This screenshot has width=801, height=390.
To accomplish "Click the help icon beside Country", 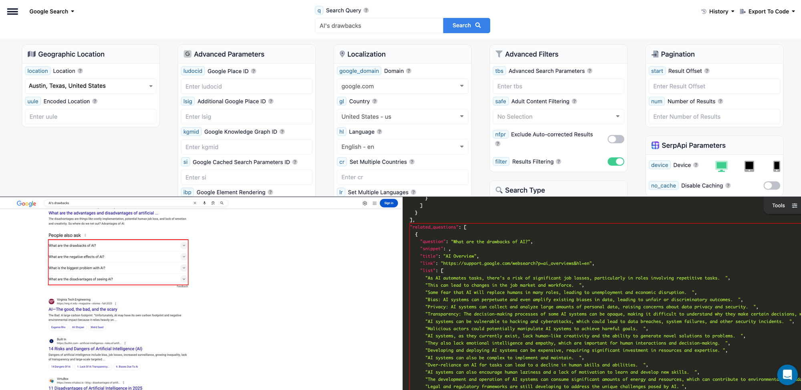I will click(x=375, y=101).
